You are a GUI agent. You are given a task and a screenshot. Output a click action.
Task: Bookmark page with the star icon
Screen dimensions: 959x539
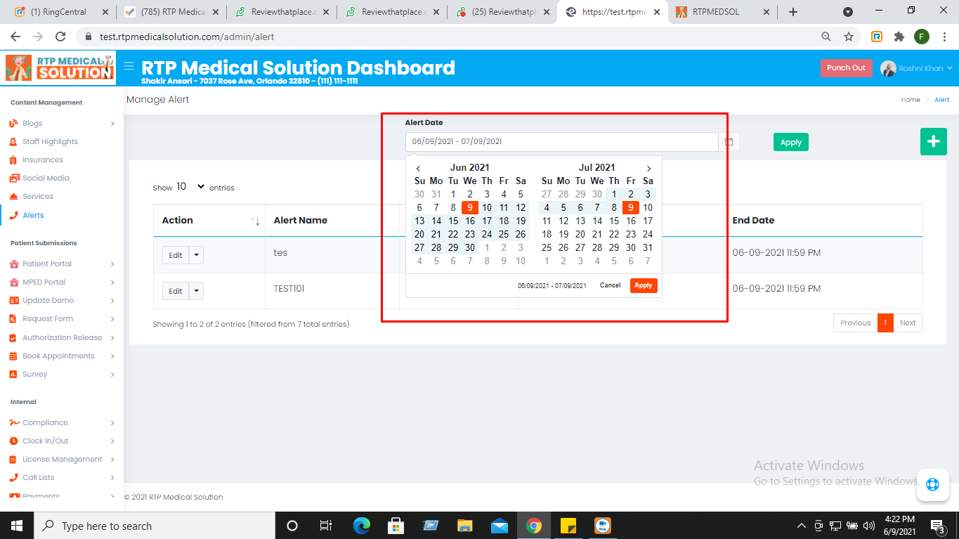coord(849,37)
